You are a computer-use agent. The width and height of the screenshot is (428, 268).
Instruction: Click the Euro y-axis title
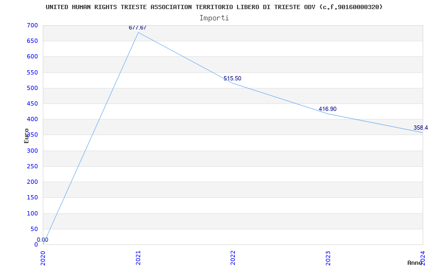click(x=26, y=136)
